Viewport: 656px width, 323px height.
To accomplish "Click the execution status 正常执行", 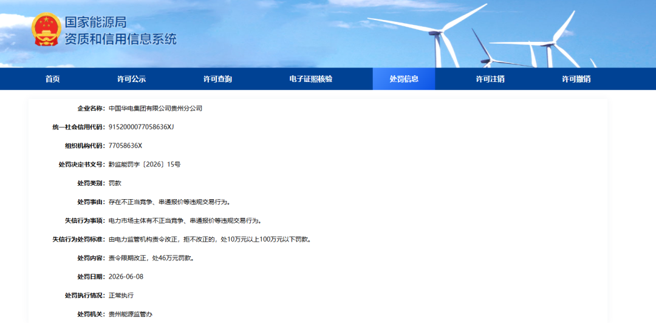I will (x=121, y=296).
